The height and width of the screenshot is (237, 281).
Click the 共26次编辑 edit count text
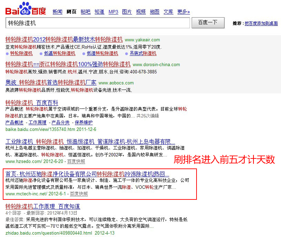pyautogui.click(x=148, y=116)
